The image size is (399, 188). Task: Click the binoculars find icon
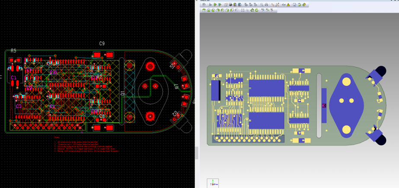[266, 5]
